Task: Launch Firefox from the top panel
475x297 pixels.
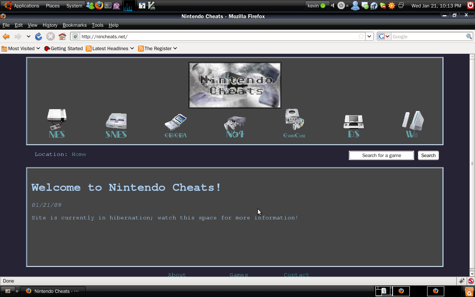Action: pos(99,6)
